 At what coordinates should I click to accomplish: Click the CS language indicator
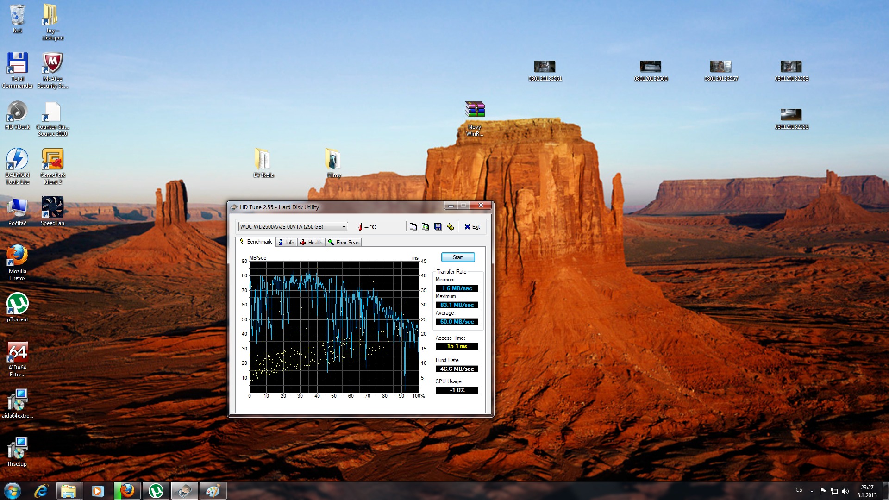[799, 490]
